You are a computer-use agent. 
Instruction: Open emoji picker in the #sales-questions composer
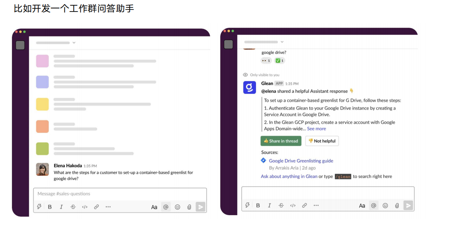tap(177, 207)
